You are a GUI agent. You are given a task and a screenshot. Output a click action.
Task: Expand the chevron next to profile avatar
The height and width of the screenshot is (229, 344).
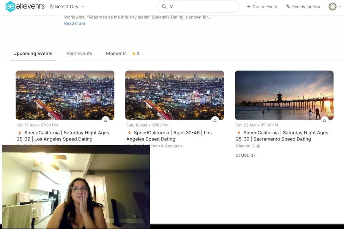click(x=340, y=7)
